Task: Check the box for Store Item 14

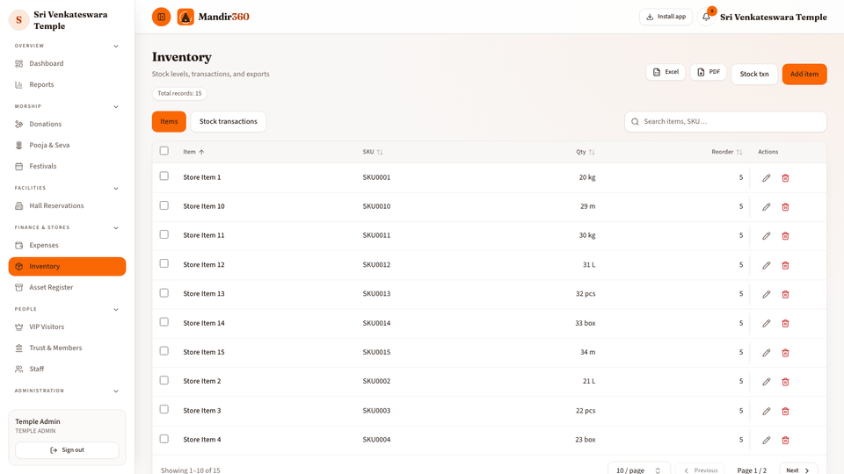Action: (164, 322)
